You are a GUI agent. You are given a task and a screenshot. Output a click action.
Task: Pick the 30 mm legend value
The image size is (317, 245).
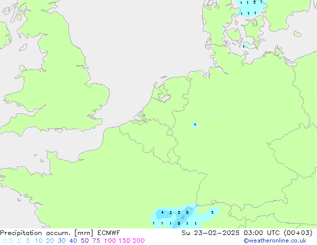point(61,241)
